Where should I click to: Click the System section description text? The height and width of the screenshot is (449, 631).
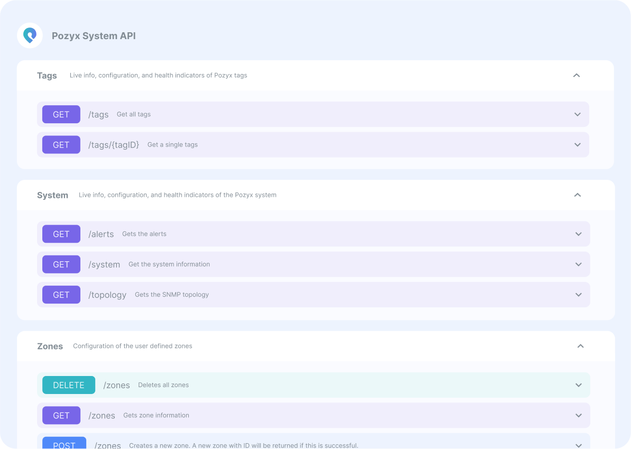click(178, 195)
